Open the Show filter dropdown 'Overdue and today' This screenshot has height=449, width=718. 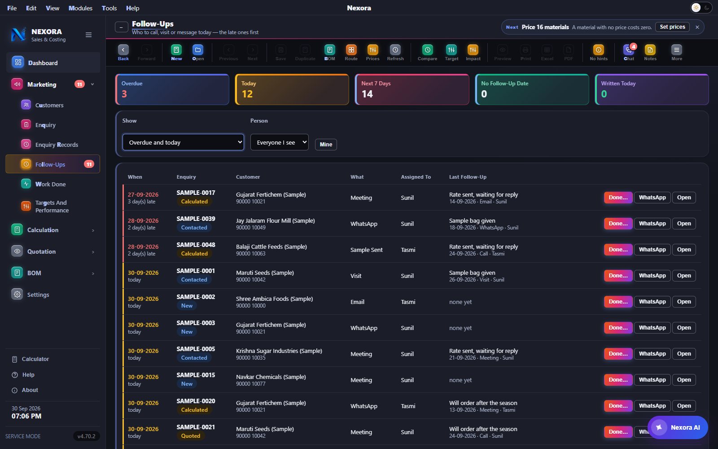tap(183, 142)
